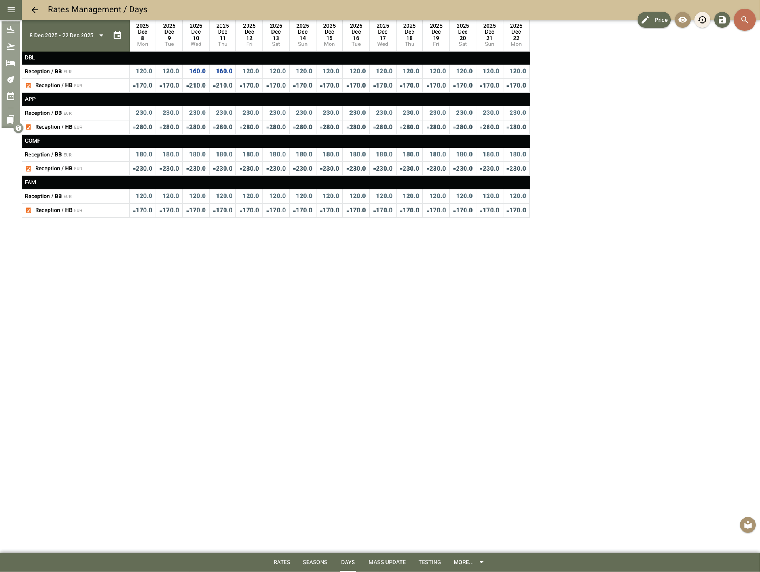Click the back arrow icon
The width and height of the screenshot is (760, 572).
[x=35, y=10]
